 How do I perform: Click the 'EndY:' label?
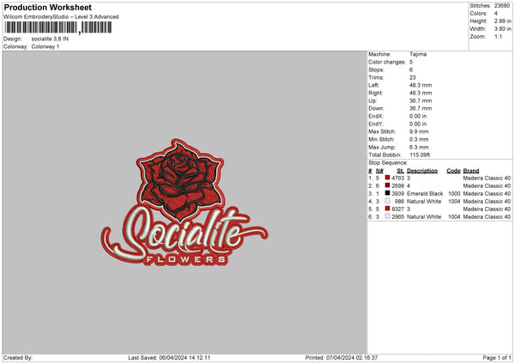click(x=376, y=124)
